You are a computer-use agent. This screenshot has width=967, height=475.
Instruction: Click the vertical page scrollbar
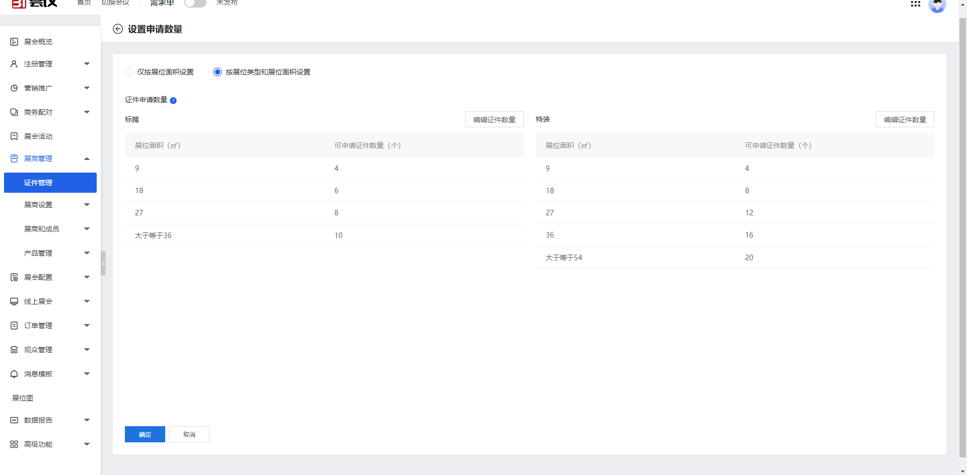point(962,236)
